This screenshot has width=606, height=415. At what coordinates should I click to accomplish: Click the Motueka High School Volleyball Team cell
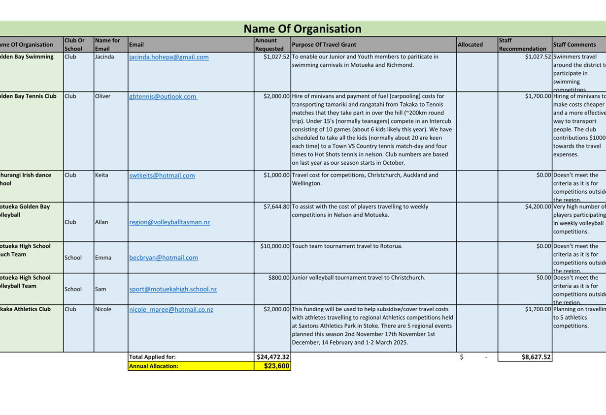[32, 289]
